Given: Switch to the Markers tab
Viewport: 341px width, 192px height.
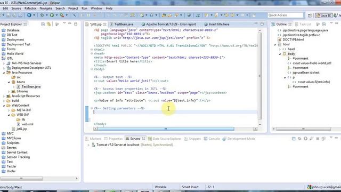Looking at the screenshot, I should click(93, 139).
